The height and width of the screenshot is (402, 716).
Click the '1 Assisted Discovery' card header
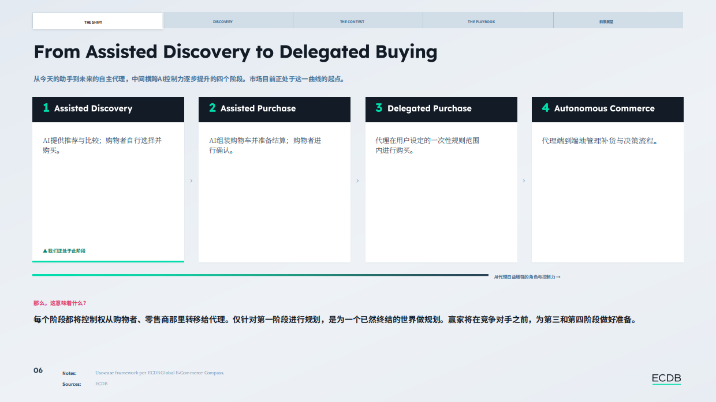[x=108, y=109]
